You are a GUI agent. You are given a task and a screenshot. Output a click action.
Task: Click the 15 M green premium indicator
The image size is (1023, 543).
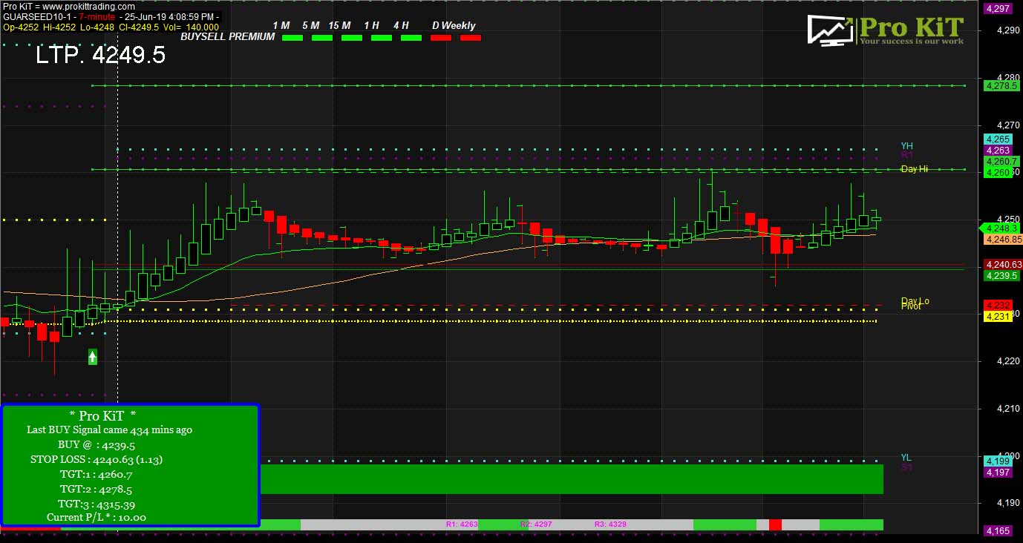coord(351,38)
